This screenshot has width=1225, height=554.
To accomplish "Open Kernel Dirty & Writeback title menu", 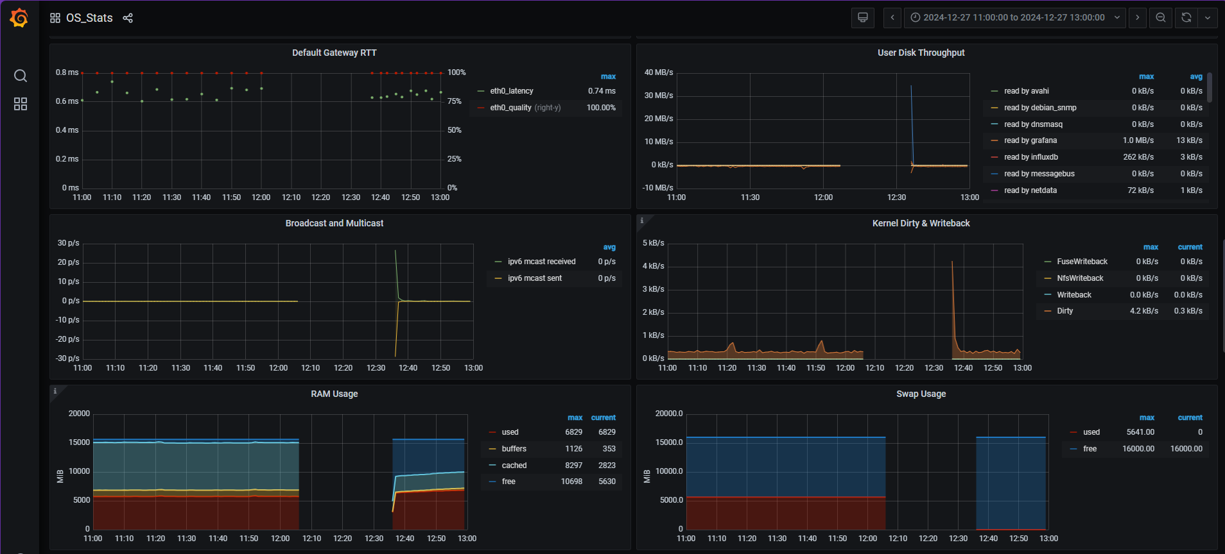I will [921, 223].
